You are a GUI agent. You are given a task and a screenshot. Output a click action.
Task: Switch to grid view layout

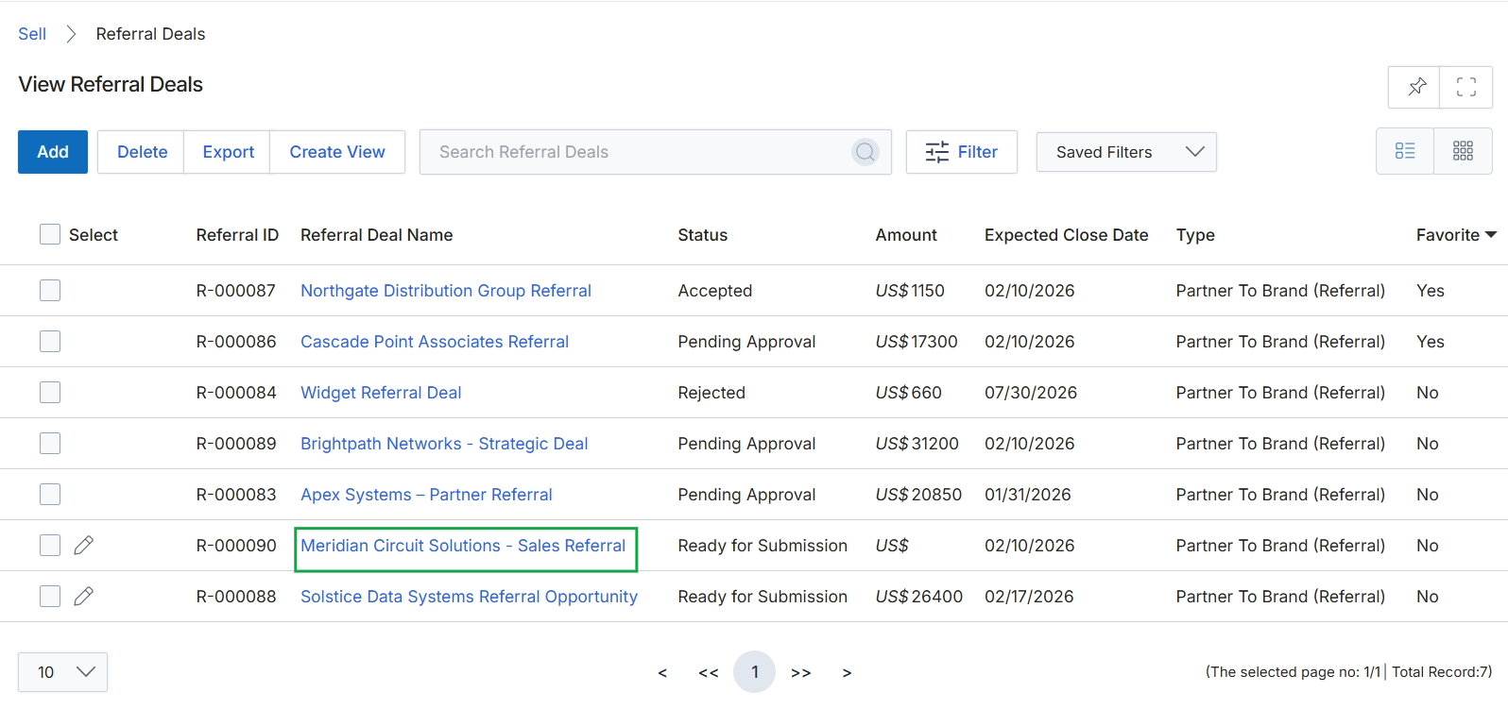(1463, 151)
